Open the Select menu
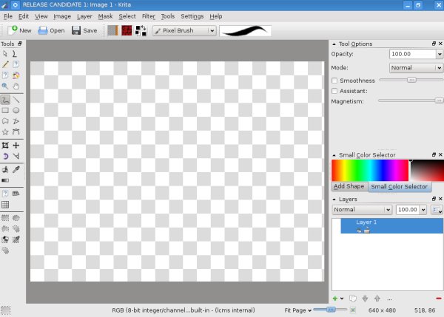The image size is (444, 317). (127, 16)
